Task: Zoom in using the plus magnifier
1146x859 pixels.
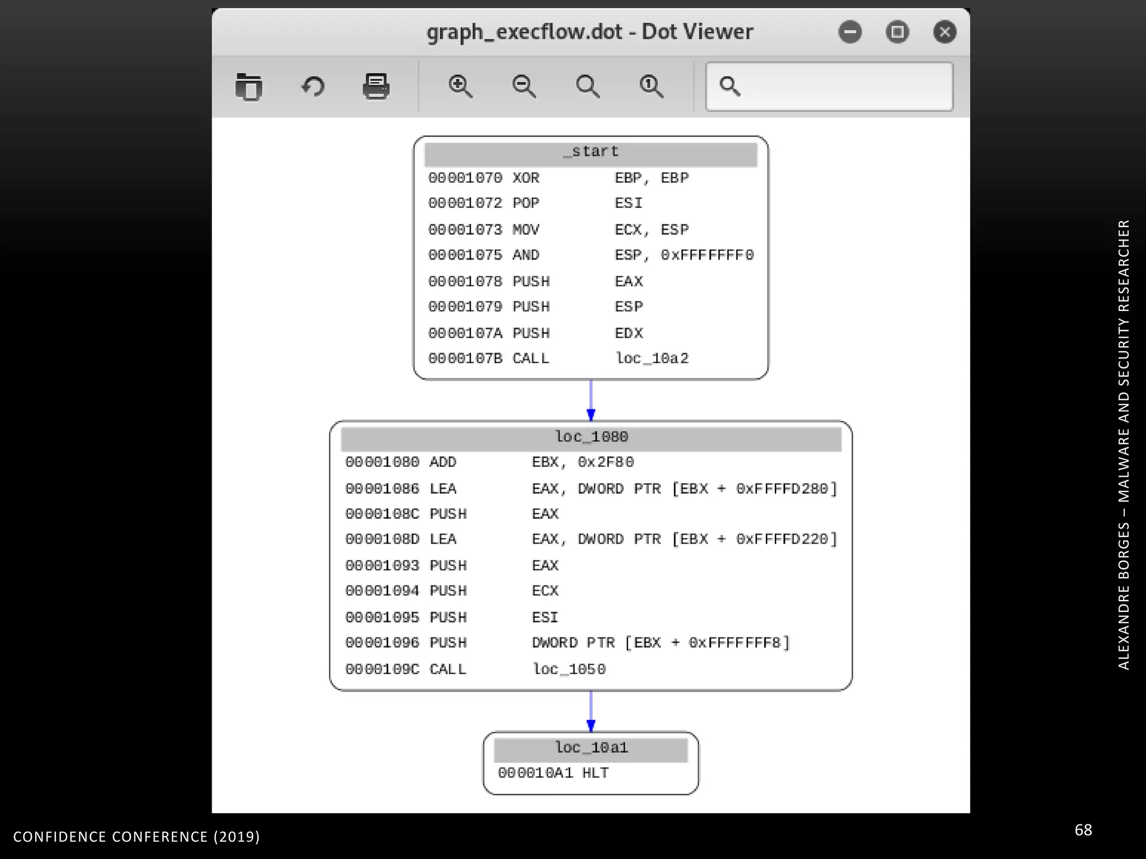Action: click(461, 87)
